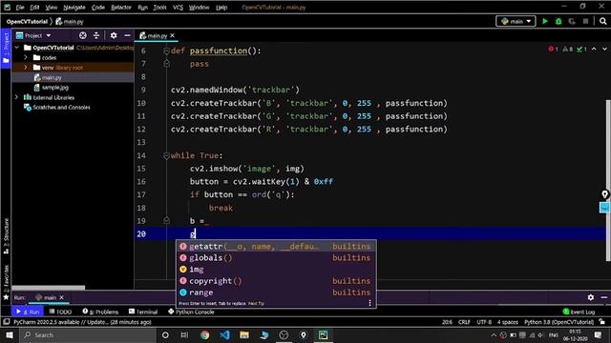Image resolution: width=611 pixels, height=343 pixels.
Task: Select getattr completion suggestion
Action: (x=276, y=246)
